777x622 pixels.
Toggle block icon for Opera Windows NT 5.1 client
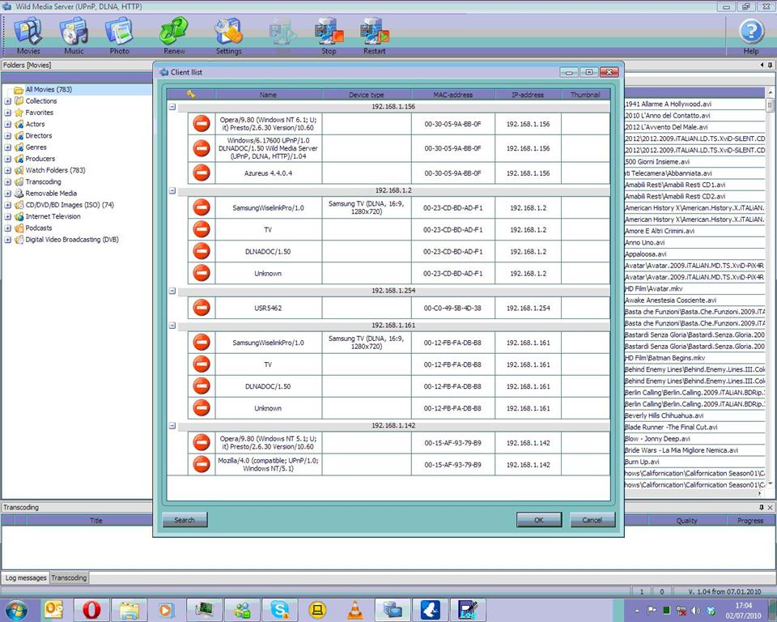202,442
